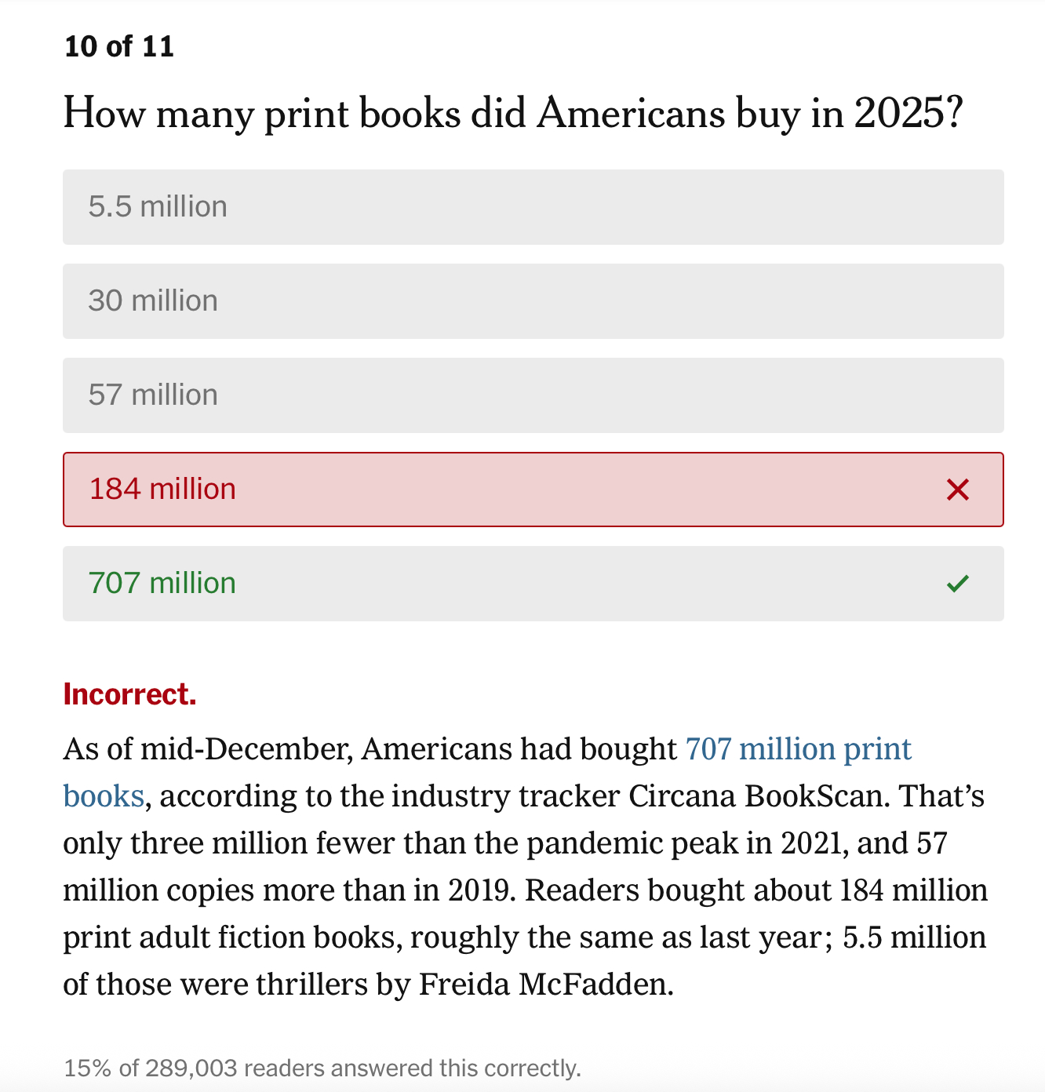Viewport: 1045px width, 1092px height.
Task: Click the red X icon
Action: pos(957,490)
